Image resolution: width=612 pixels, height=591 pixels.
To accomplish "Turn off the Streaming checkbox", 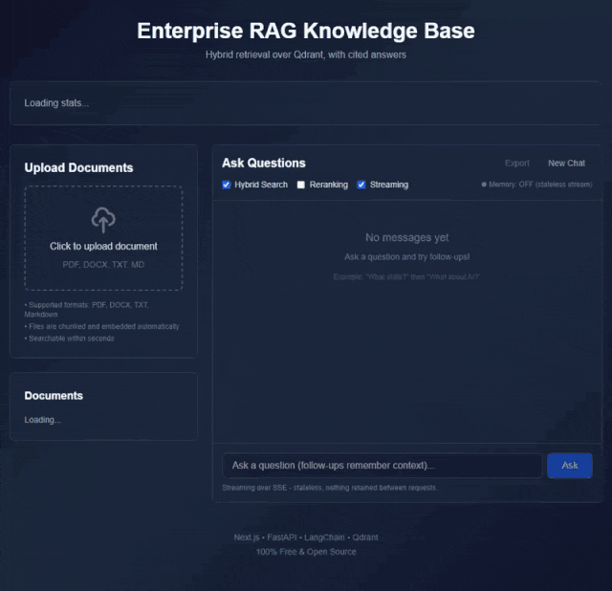I will pos(361,185).
